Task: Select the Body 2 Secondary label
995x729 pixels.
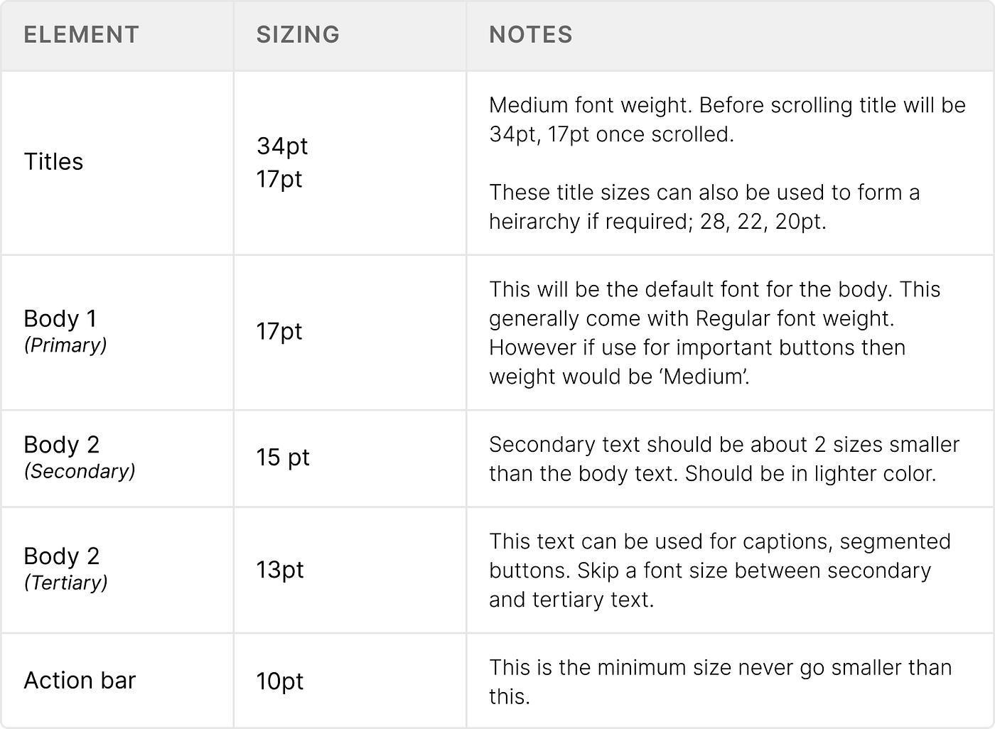Action: pyautogui.click(x=61, y=445)
